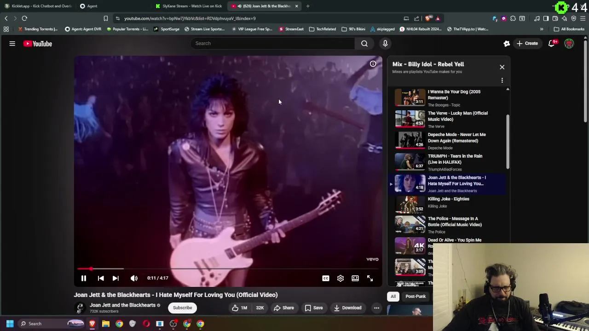Open Joan Jett and the Blackhearts channel name
Image resolution: width=589 pixels, height=331 pixels.
(x=122, y=305)
